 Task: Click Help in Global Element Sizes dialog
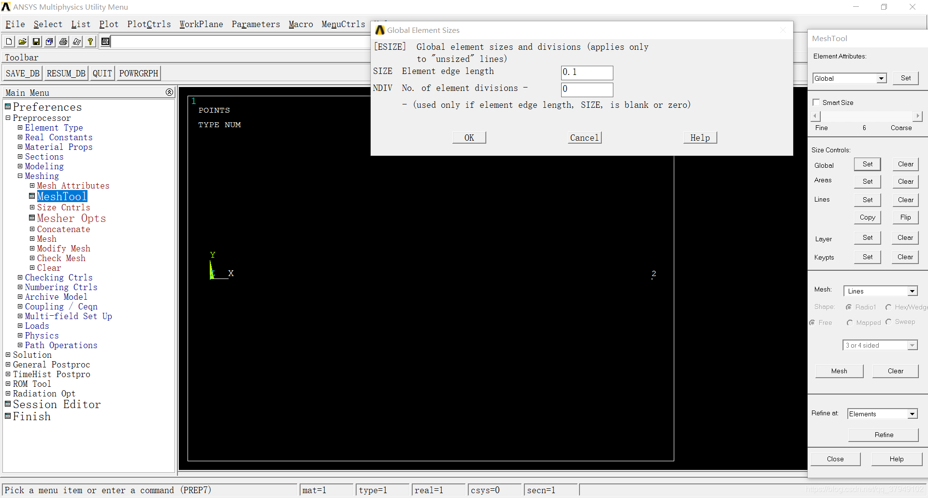(700, 138)
